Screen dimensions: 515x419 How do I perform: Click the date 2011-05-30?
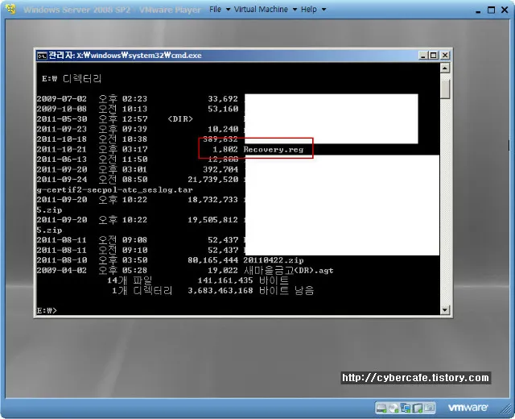[x=62, y=119]
